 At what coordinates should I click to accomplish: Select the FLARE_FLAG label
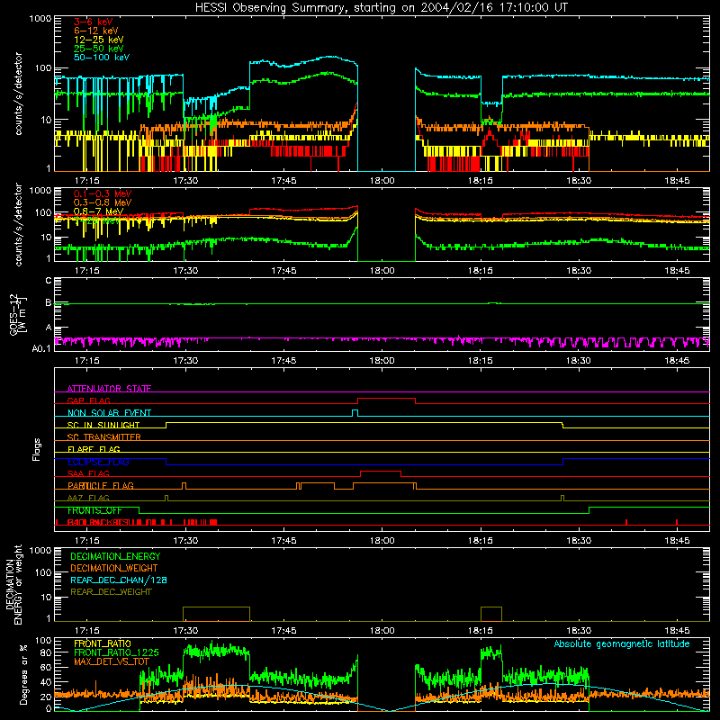[94, 449]
